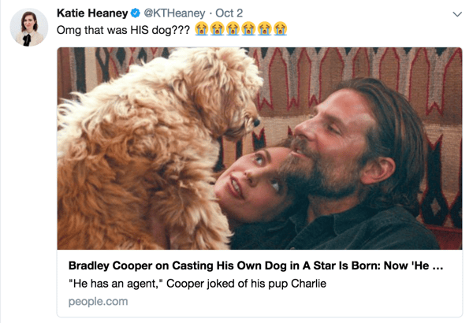Visit the people.com source link
Image resolution: width=473 pixels, height=323 pixels.
(x=98, y=301)
